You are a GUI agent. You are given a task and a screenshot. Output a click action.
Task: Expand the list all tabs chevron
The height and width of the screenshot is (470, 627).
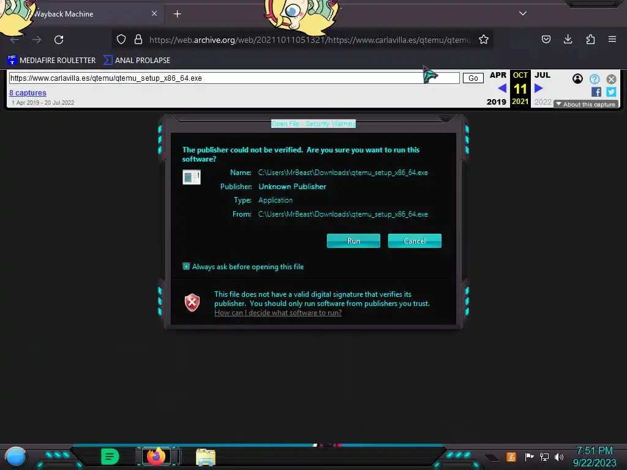[523, 13]
